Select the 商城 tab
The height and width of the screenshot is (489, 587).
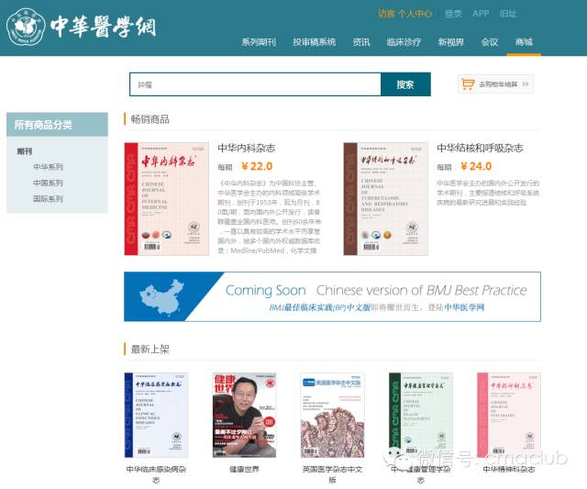pos(524,42)
